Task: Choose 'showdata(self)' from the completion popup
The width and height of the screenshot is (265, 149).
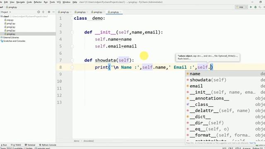Action: pos(225,80)
